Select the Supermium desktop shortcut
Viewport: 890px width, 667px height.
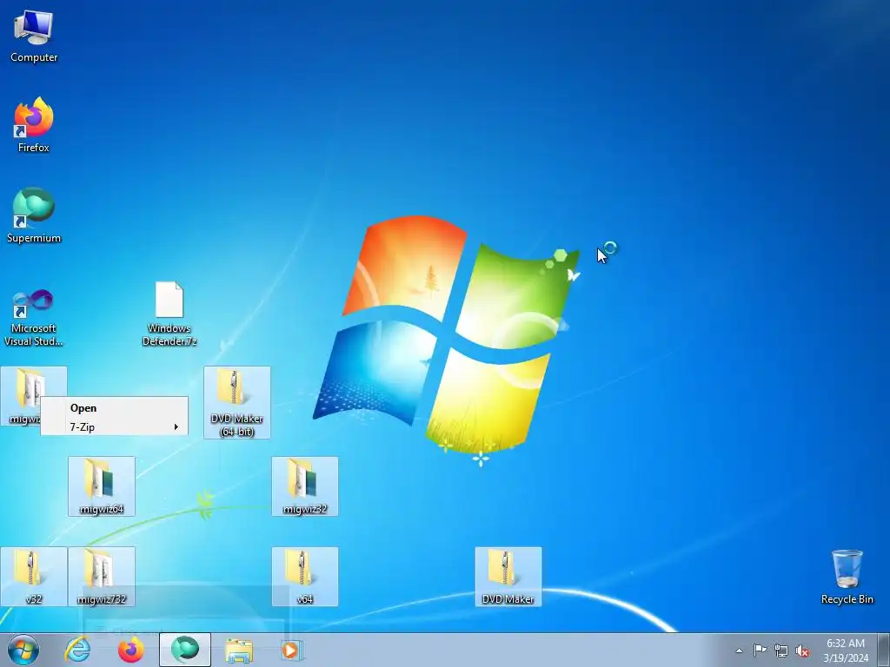click(x=34, y=215)
